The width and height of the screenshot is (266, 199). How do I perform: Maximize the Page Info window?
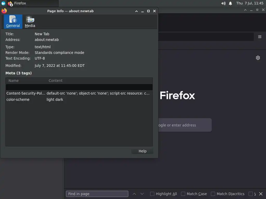pyautogui.click(x=148, y=11)
